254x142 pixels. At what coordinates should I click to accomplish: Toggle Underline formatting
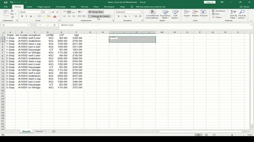coord(31,16)
